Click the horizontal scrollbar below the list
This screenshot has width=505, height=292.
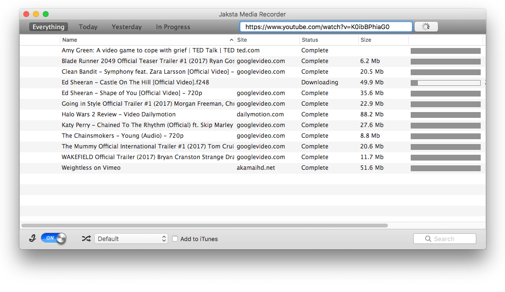205,226
